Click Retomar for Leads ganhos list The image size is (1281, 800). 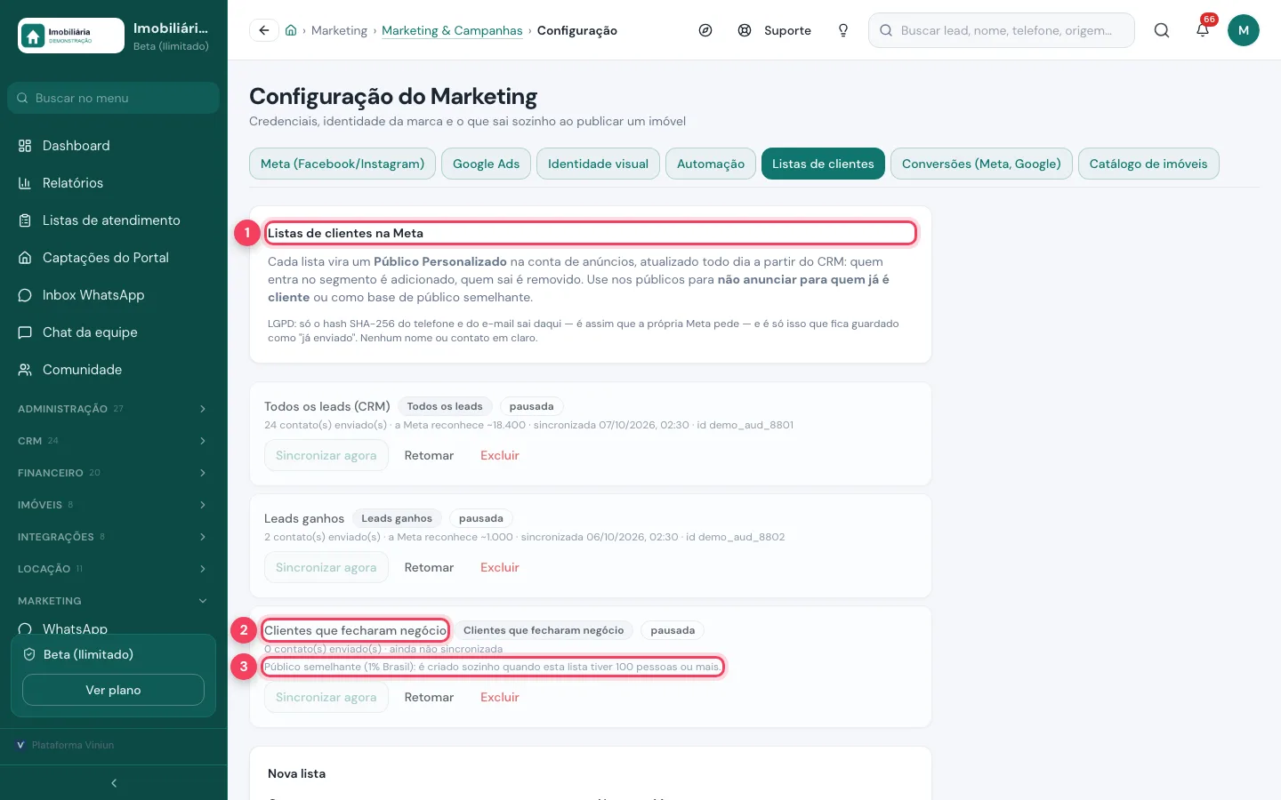pyautogui.click(x=429, y=567)
